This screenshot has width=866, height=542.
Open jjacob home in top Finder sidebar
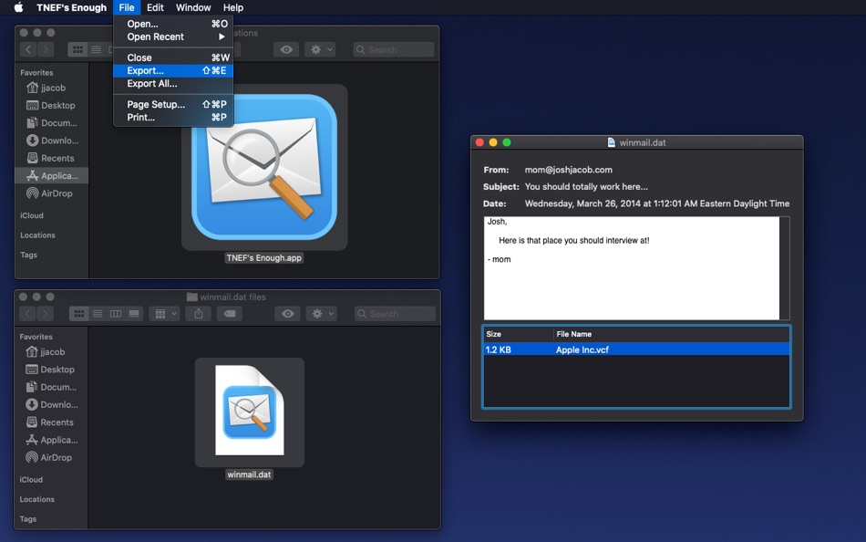tap(51, 88)
